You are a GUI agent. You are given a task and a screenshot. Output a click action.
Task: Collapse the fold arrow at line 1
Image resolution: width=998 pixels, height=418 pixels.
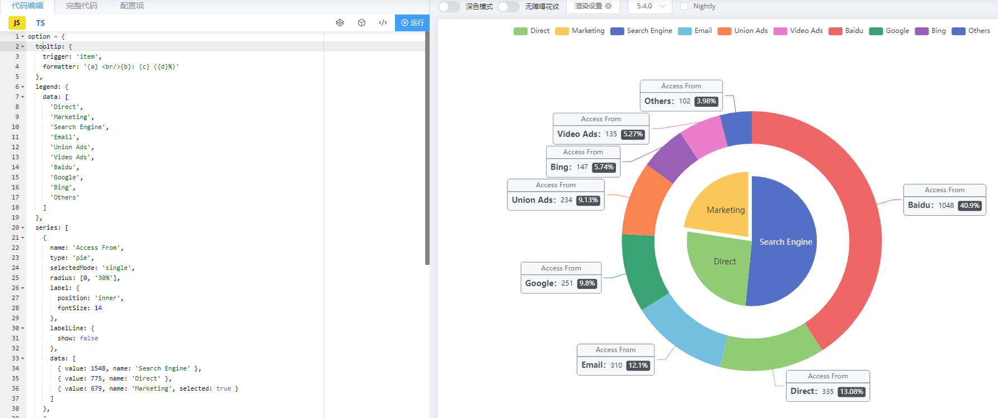(x=23, y=36)
